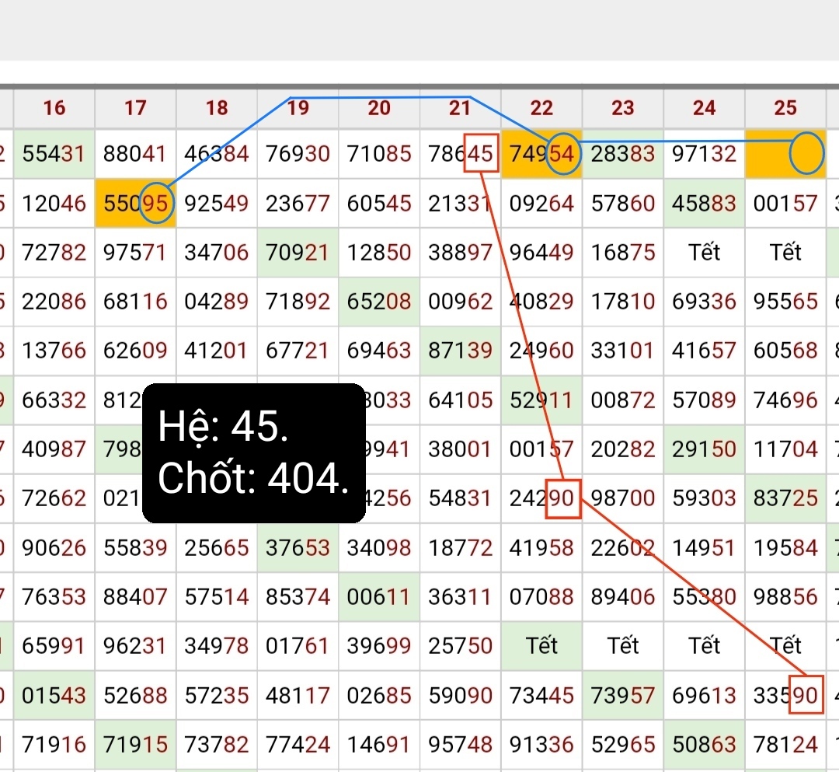The width and height of the screenshot is (839, 772).
Task: Click cell 00962
Action: tap(460, 302)
